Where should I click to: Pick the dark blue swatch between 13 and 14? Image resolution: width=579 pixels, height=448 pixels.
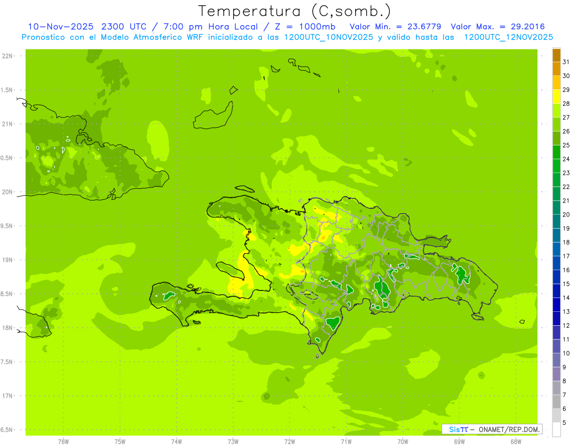tap(556, 305)
